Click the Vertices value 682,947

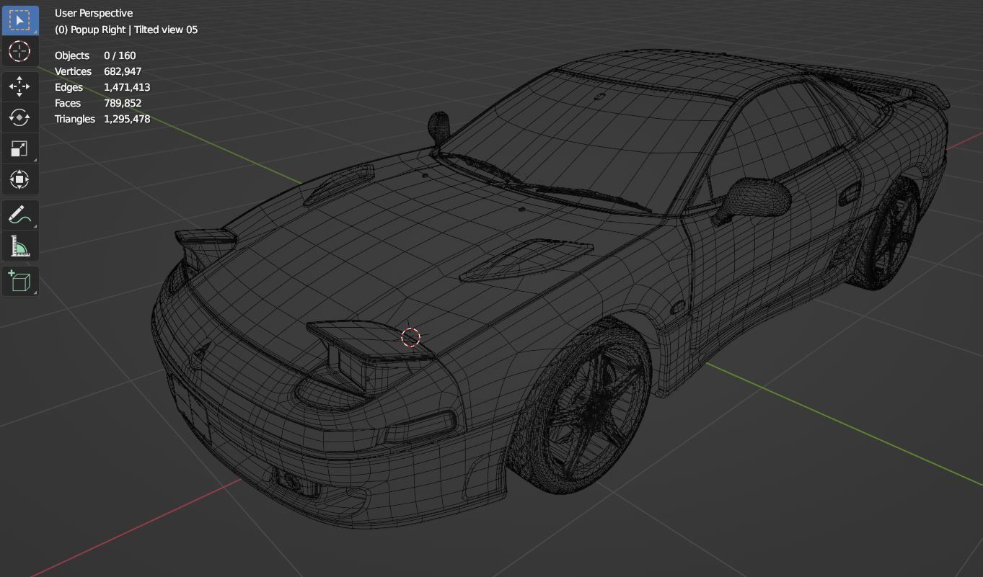point(123,71)
